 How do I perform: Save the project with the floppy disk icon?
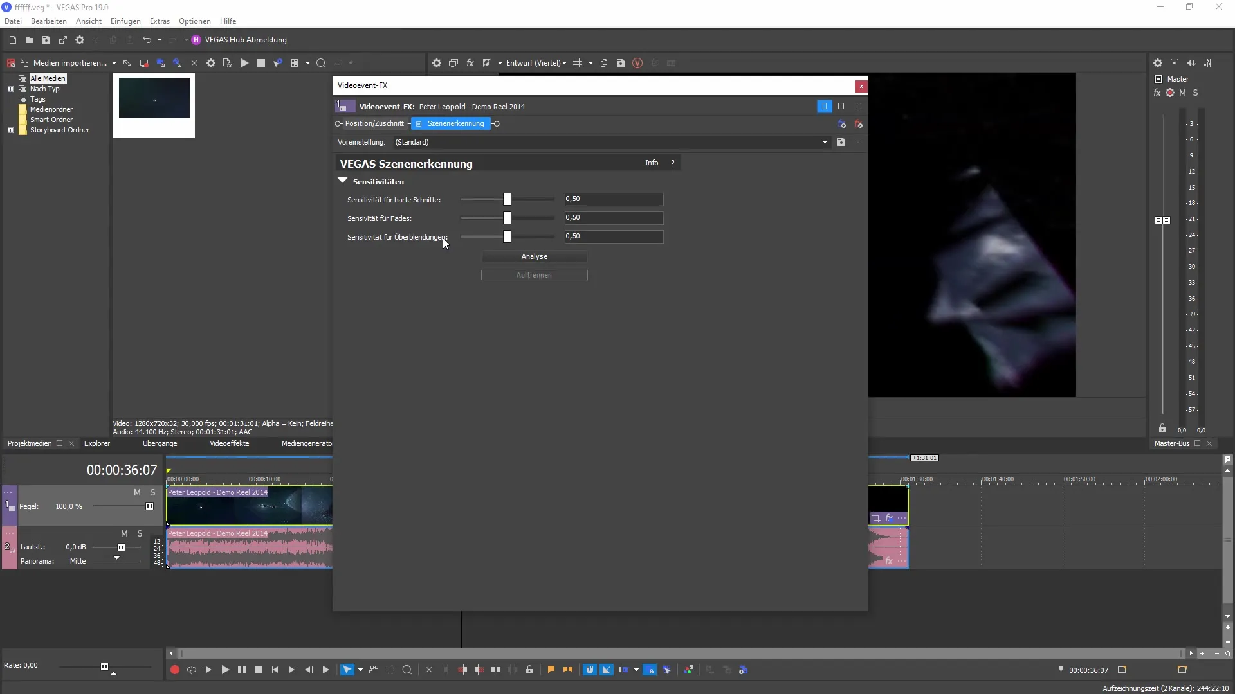(x=46, y=40)
